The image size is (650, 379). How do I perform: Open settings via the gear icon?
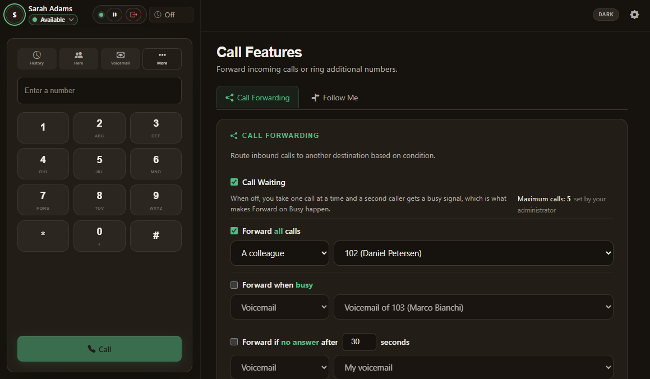coord(634,15)
